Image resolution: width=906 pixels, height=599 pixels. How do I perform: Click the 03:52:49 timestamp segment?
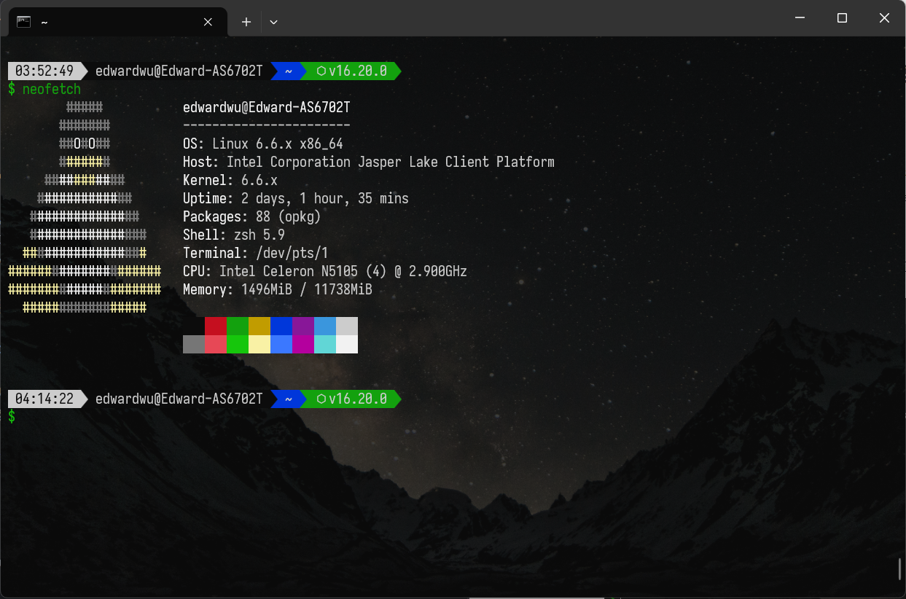44,71
